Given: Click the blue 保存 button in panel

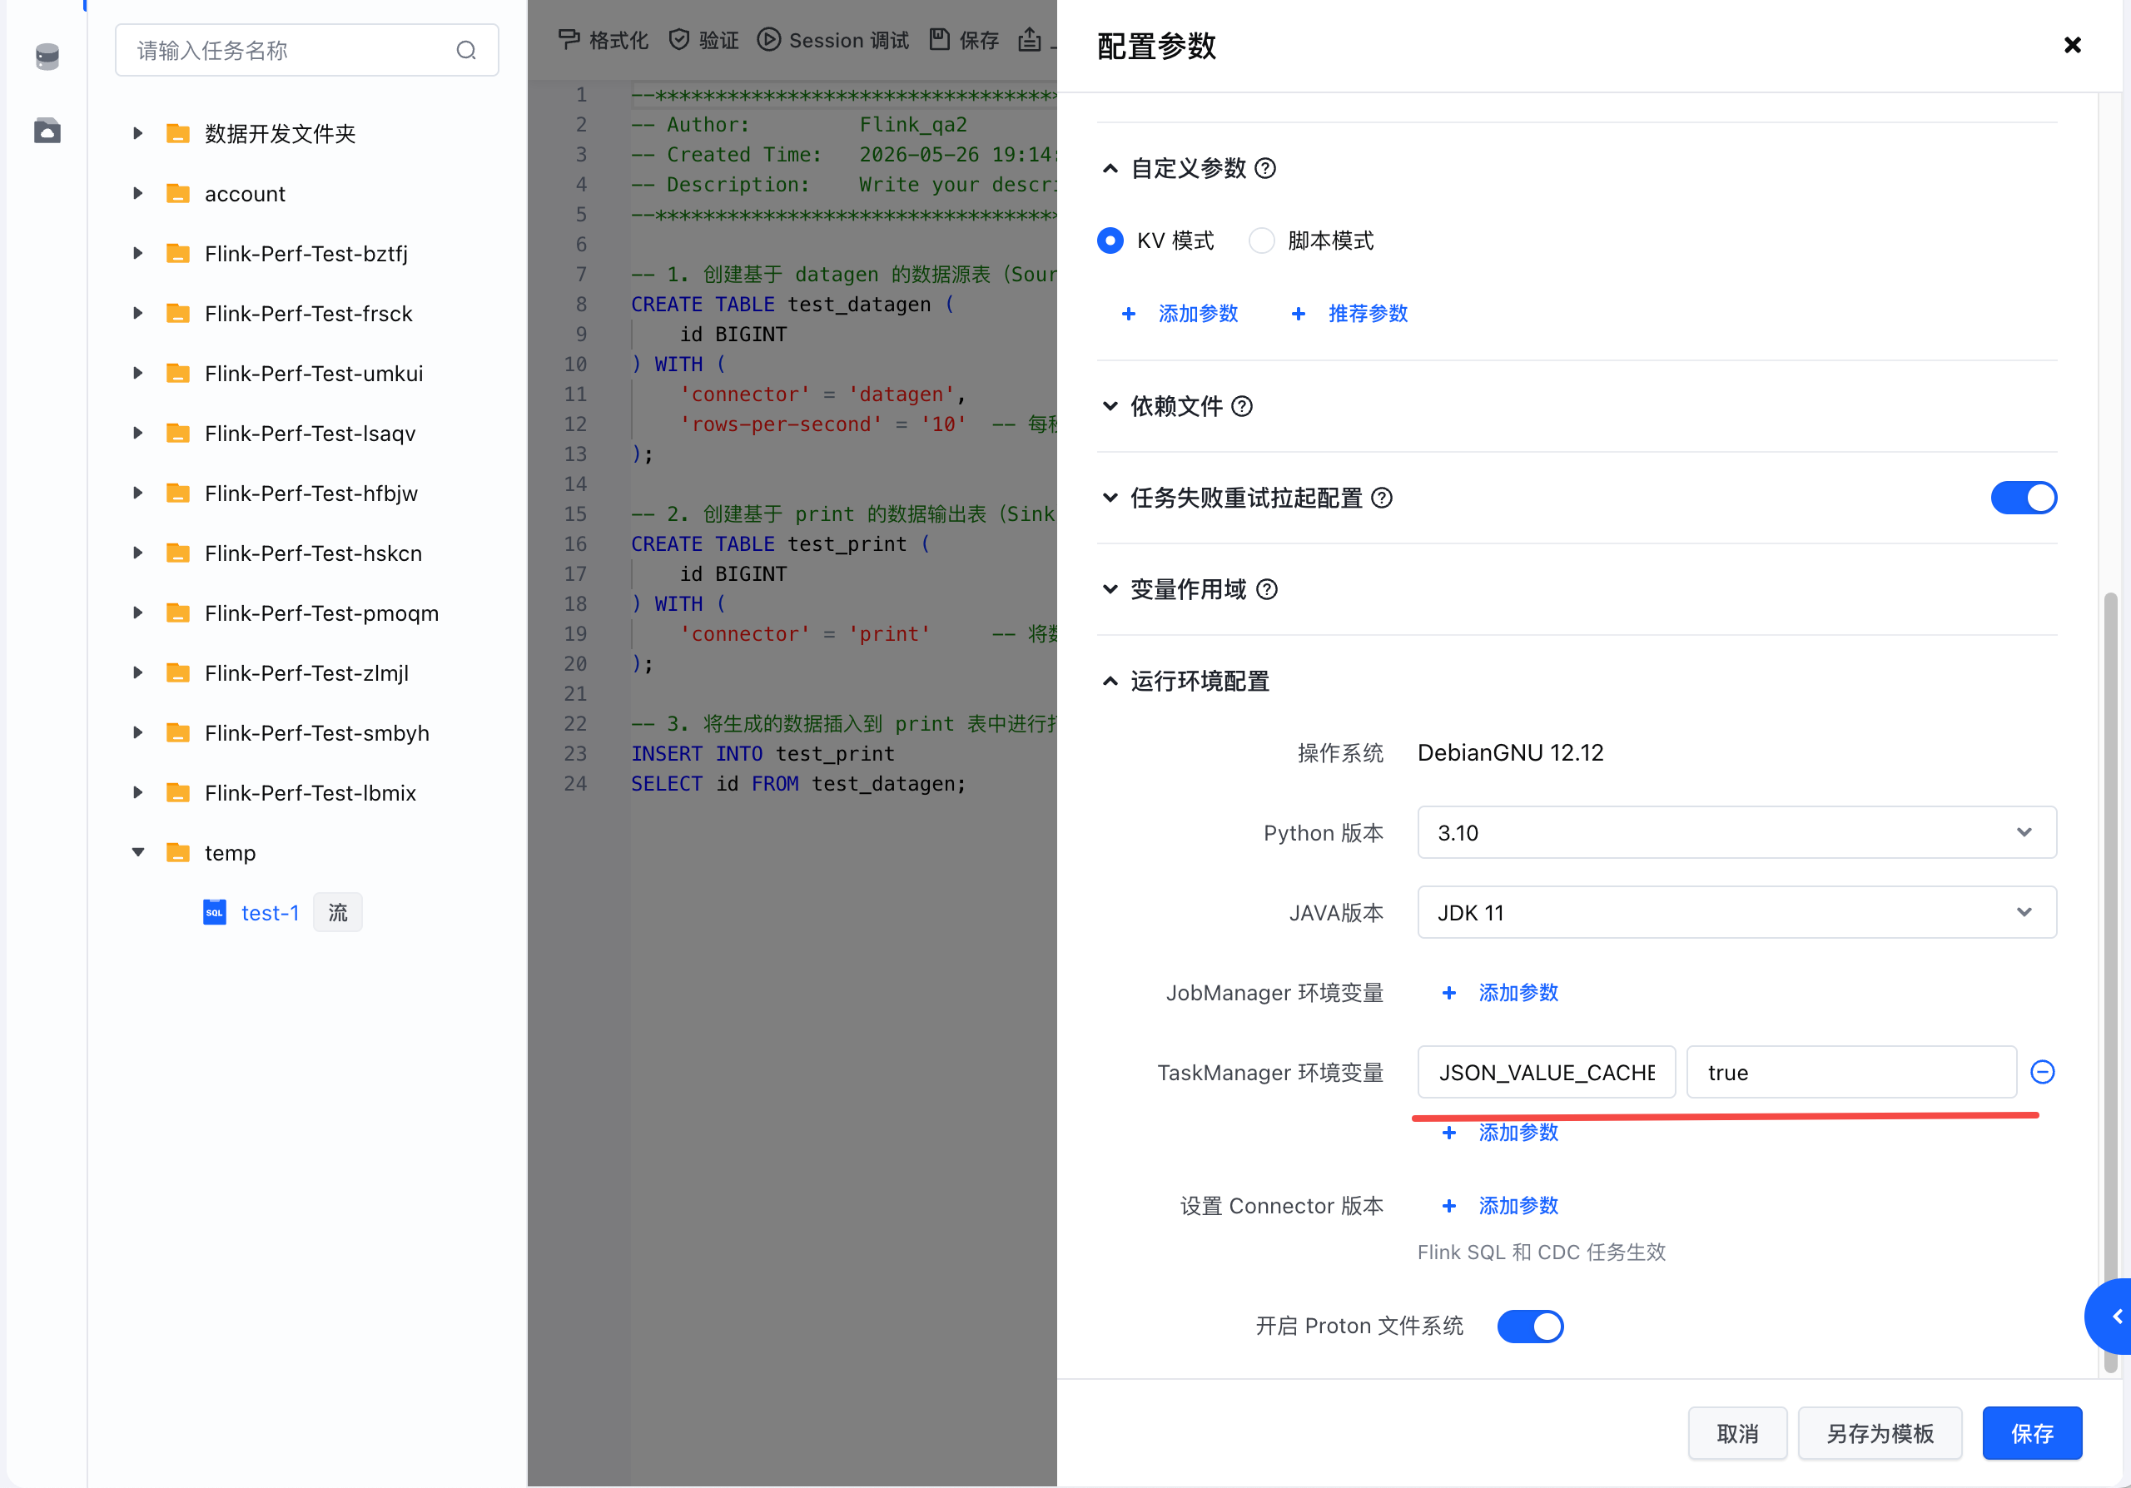Looking at the screenshot, I should pos(2032,1434).
